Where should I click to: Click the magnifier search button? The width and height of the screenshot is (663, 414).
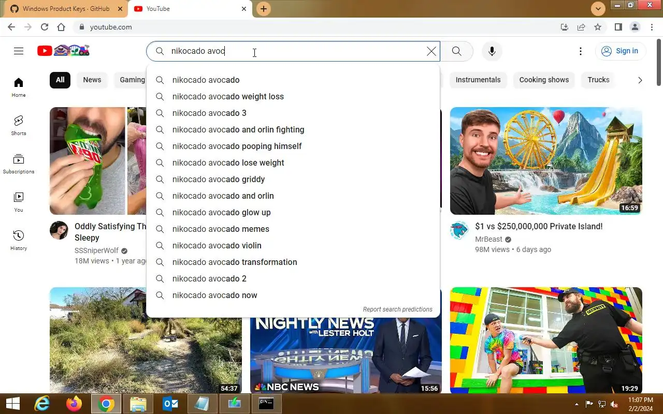point(456,51)
